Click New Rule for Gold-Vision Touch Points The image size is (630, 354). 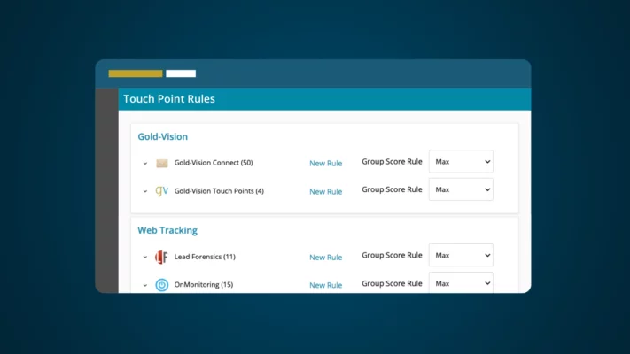325,191
